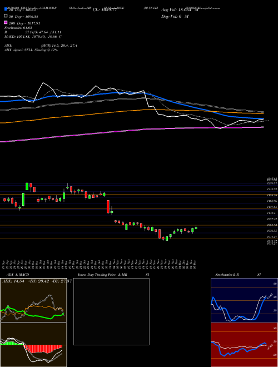
Task: Select the '200 Day = 1017.91' label
Action: pos(24,23)
